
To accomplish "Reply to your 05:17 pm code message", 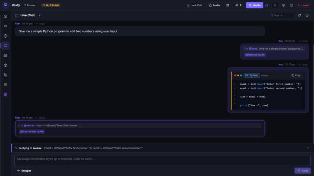I will point(303,65).
